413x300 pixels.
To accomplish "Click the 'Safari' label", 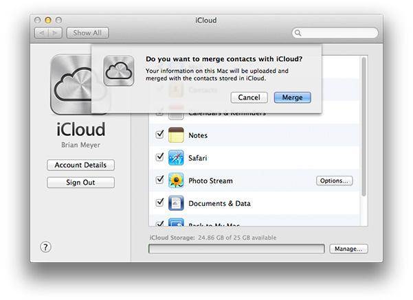I will (197, 158).
